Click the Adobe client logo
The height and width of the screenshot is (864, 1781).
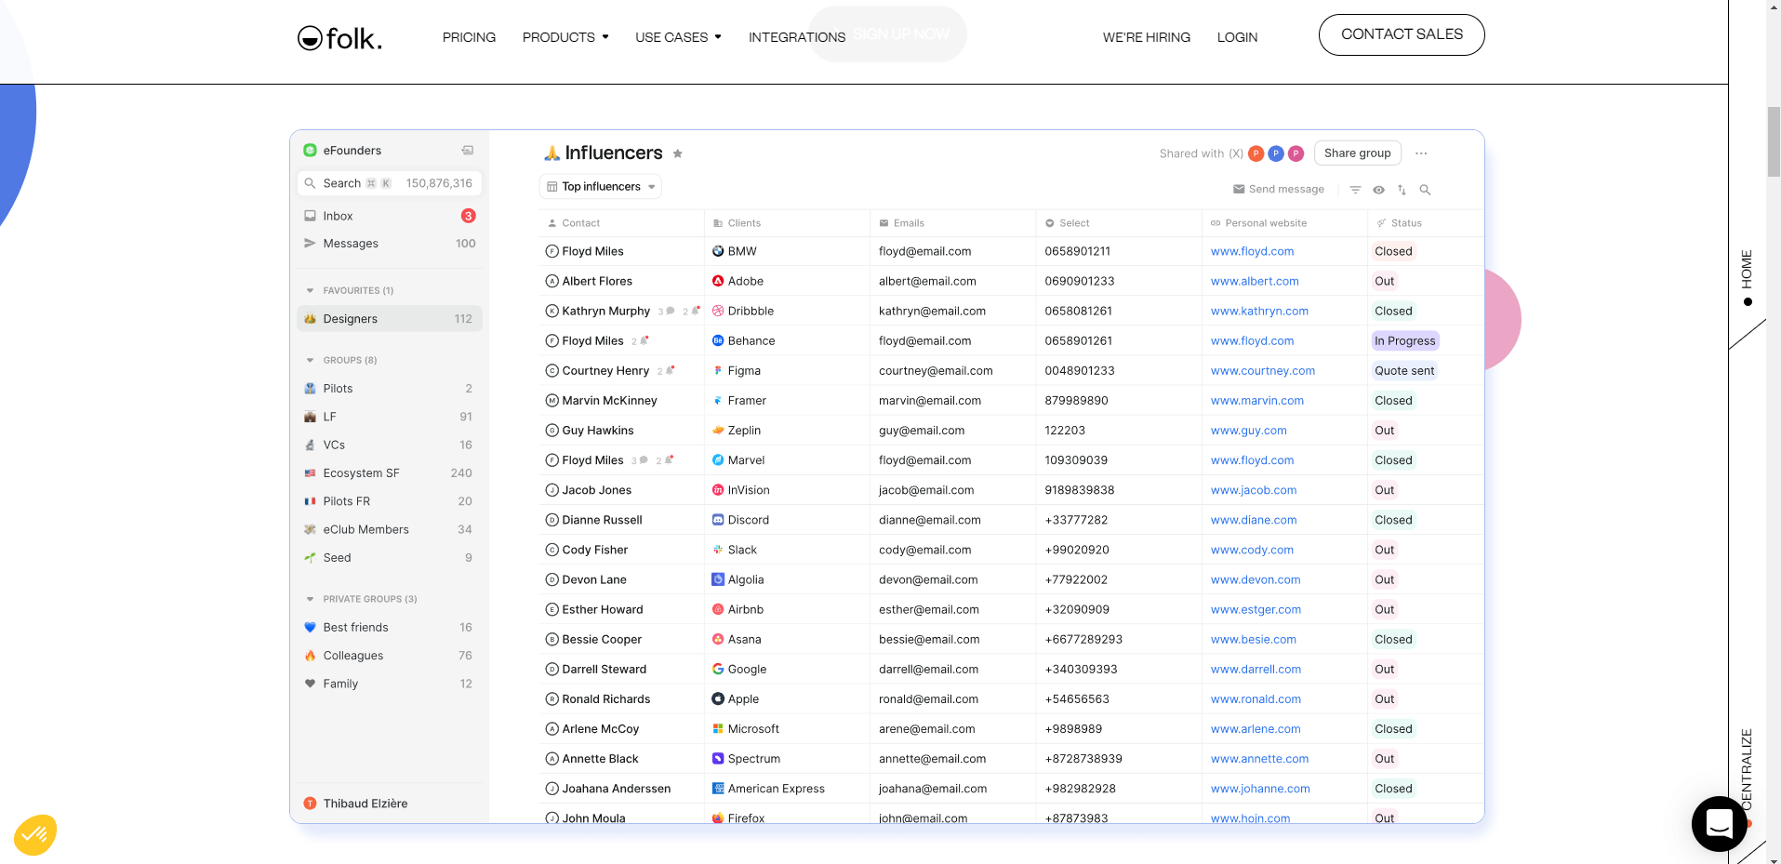tap(718, 281)
